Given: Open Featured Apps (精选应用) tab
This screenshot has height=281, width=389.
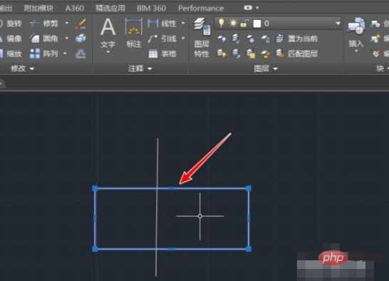Looking at the screenshot, I should [x=111, y=9].
